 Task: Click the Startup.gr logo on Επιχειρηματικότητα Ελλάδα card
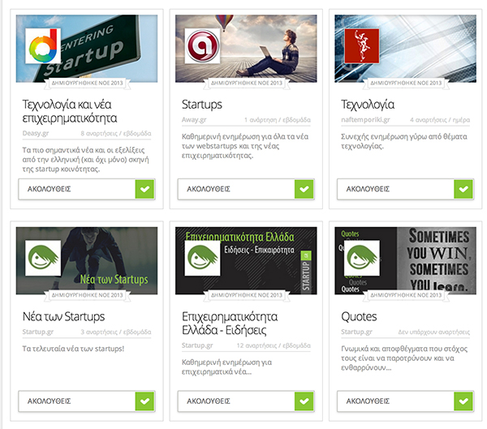point(203,260)
